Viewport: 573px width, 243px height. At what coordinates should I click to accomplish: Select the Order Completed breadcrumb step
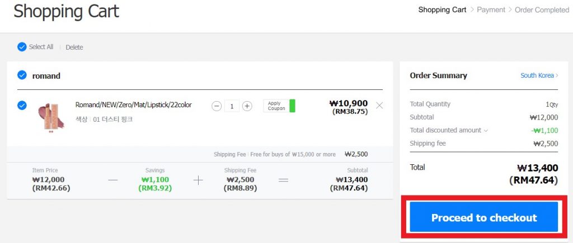(x=542, y=10)
